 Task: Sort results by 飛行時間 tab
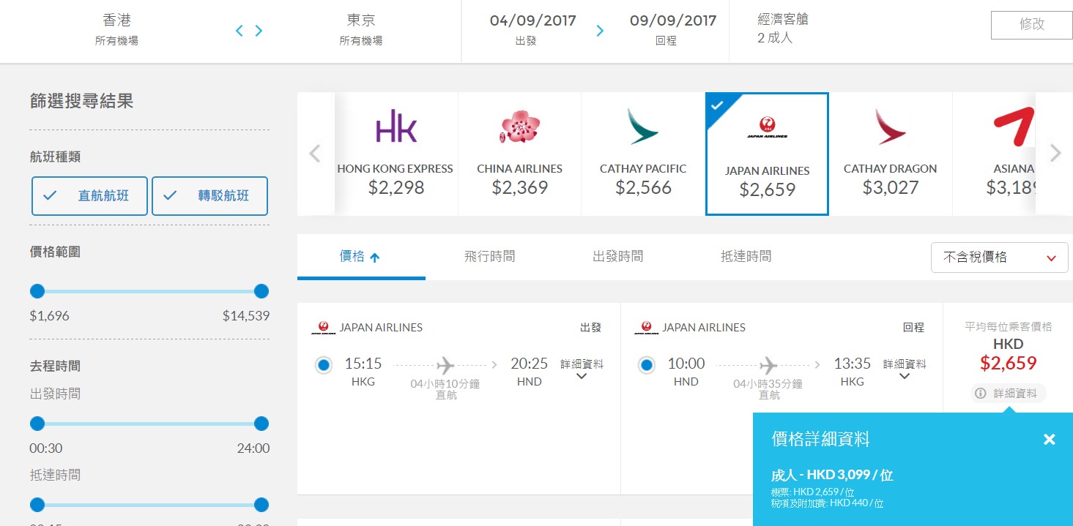coord(489,257)
